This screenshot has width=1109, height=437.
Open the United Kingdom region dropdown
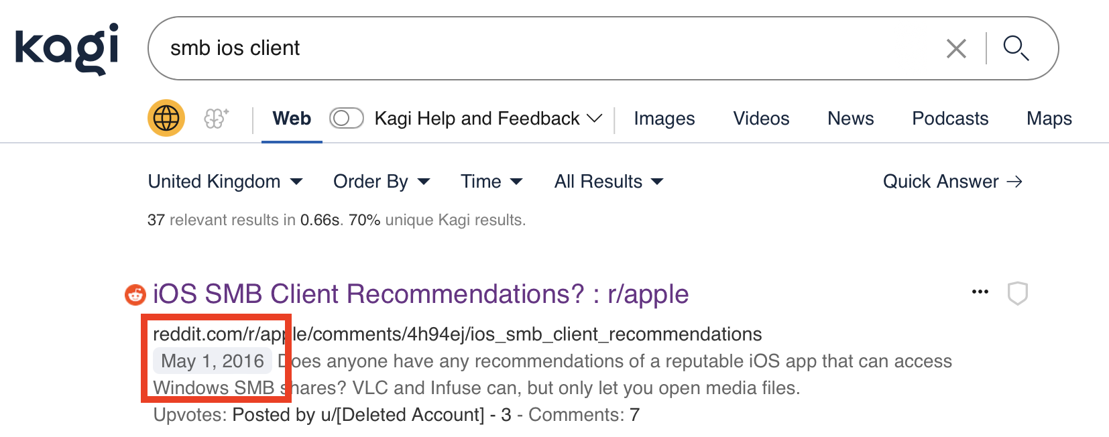[x=225, y=182]
